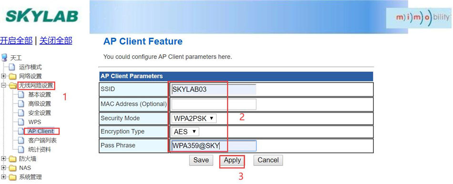
Task: Open the Security Mode WPA2PSK dropdown
Action: pyautogui.click(x=194, y=118)
